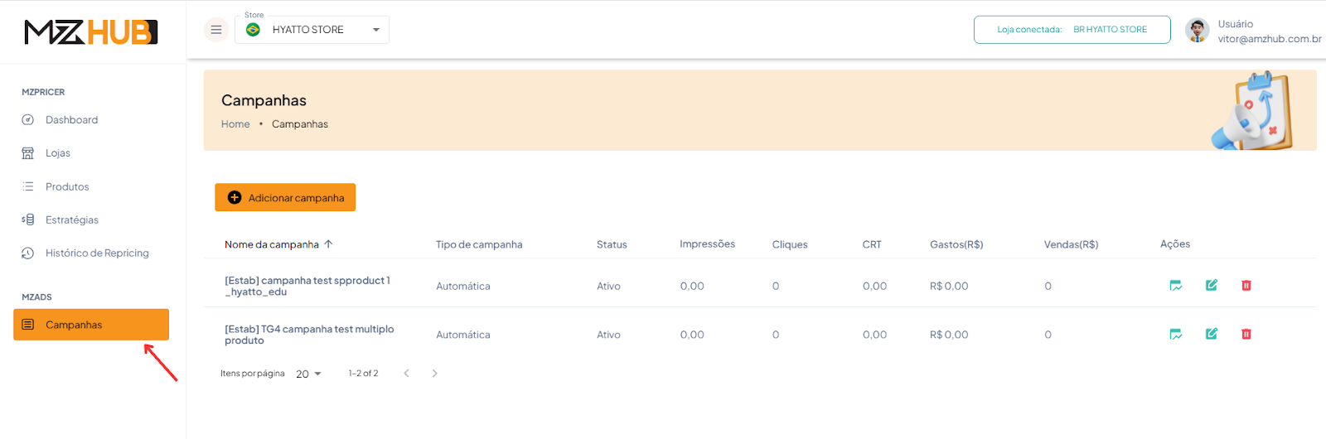Click the user avatar picture
This screenshot has height=439, width=1326.
[1197, 30]
